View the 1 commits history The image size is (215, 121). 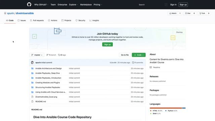137,63
